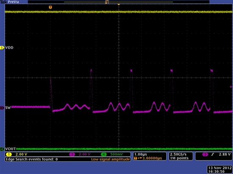Click the Tek PreVu status label

pos(9,2)
